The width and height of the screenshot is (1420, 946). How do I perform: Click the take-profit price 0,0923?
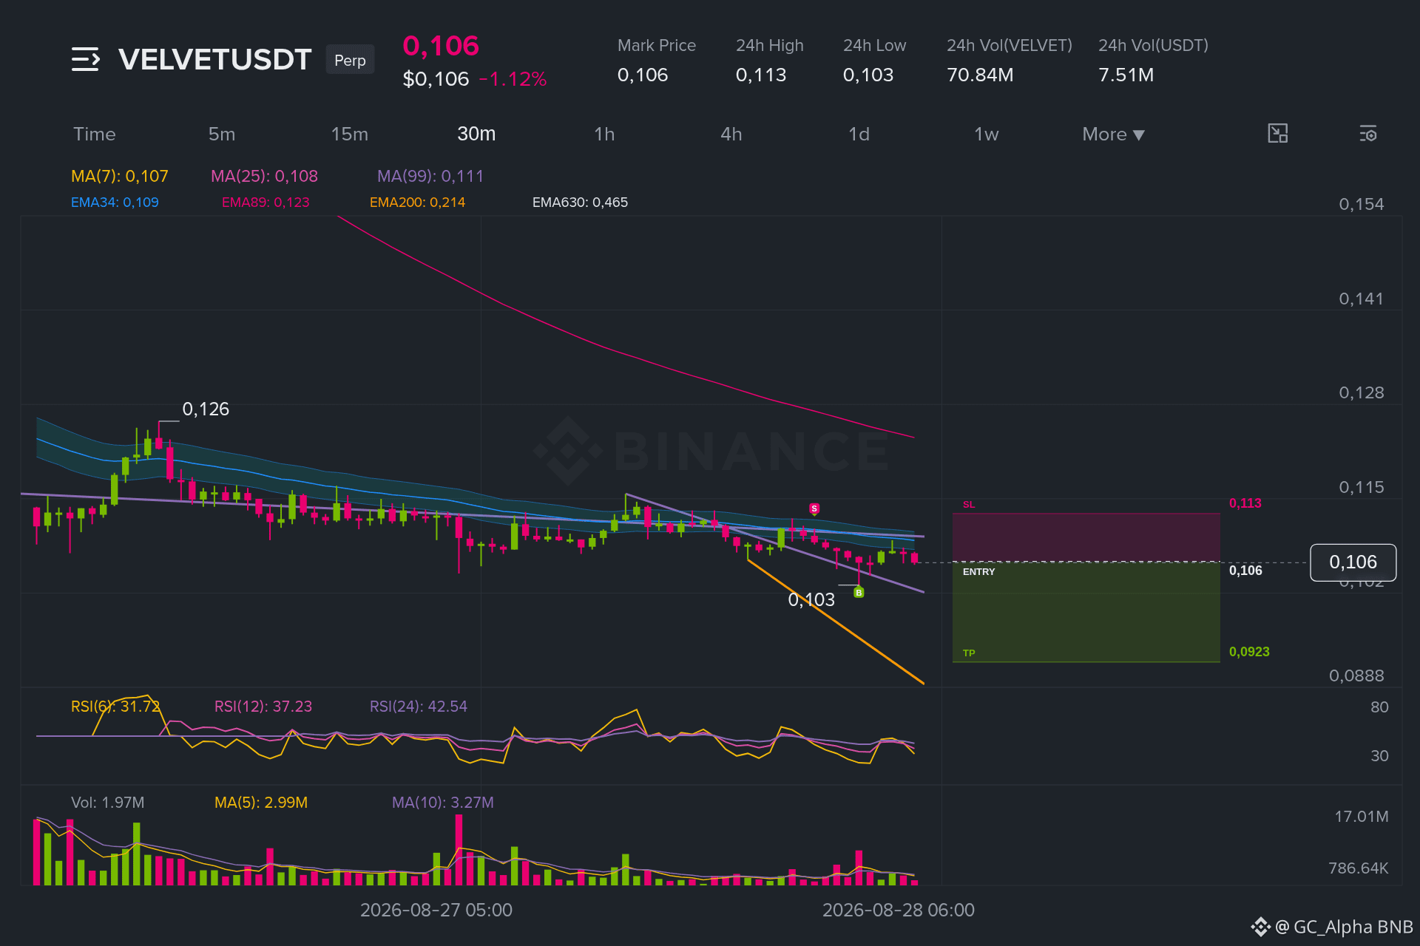click(x=1249, y=652)
